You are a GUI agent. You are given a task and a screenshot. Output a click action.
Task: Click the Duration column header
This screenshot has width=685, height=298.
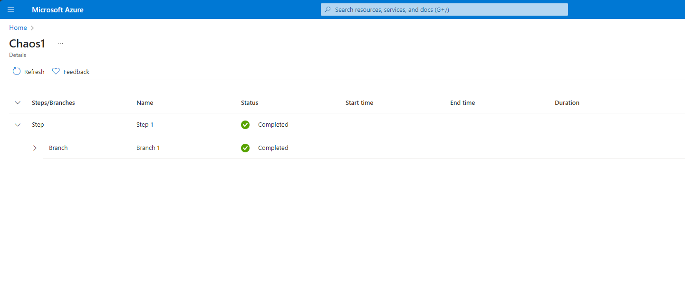coord(567,103)
